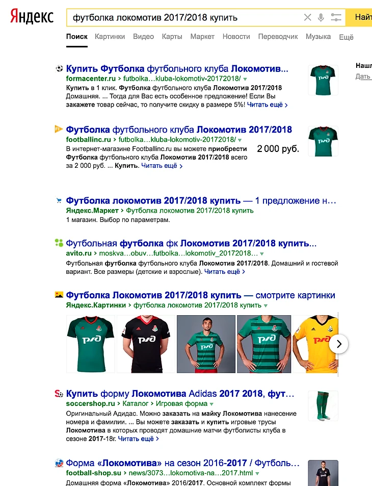Viewport: 372px width, 486px height.
Task: Click the Yandex Images picture favicon
Action: [x=59, y=295]
